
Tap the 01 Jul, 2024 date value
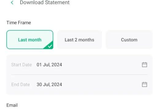tap(49, 65)
